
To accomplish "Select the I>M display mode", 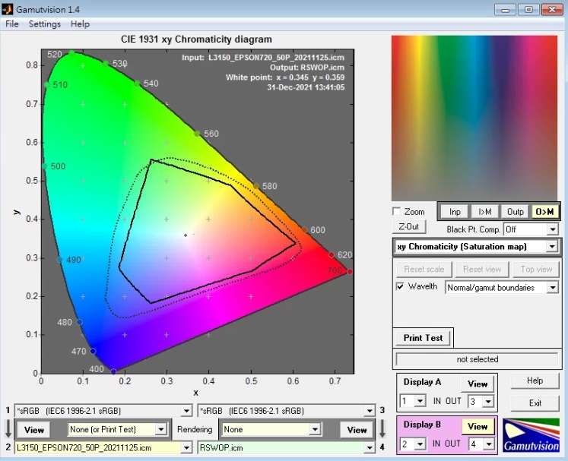I will pyautogui.click(x=484, y=212).
